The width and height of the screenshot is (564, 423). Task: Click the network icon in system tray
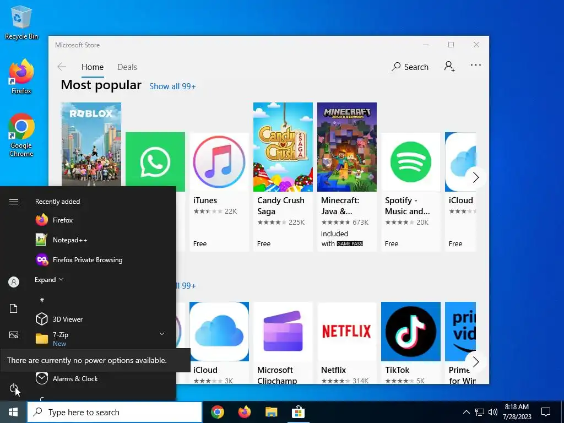pyautogui.click(x=480, y=412)
